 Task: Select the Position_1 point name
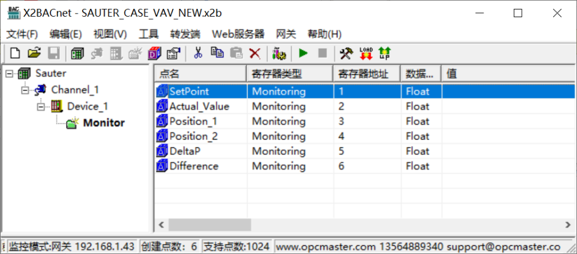click(x=193, y=122)
